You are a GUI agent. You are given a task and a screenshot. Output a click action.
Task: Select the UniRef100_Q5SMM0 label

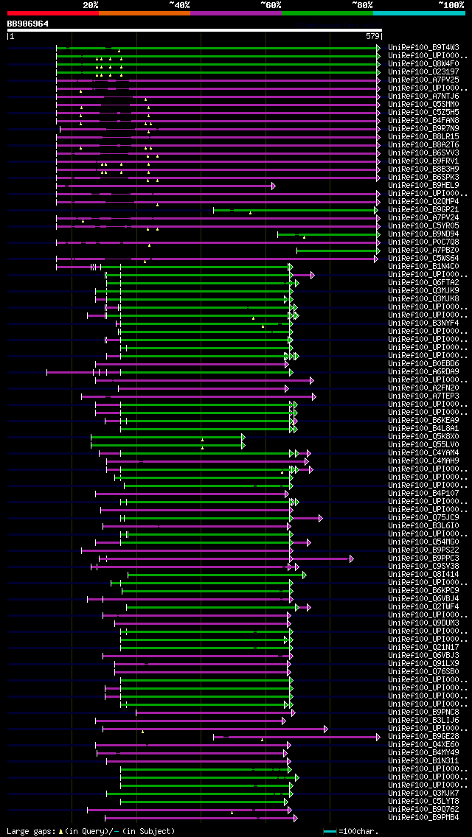click(x=424, y=105)
